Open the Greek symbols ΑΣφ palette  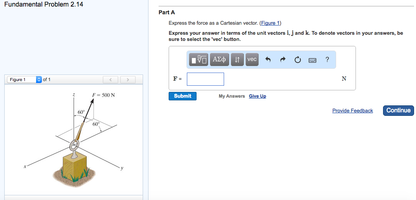pos(220,59)
